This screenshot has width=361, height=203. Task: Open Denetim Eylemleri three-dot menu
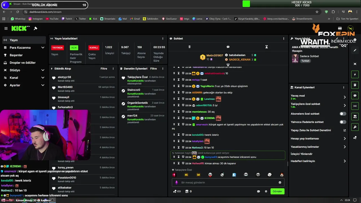[163, 69]
